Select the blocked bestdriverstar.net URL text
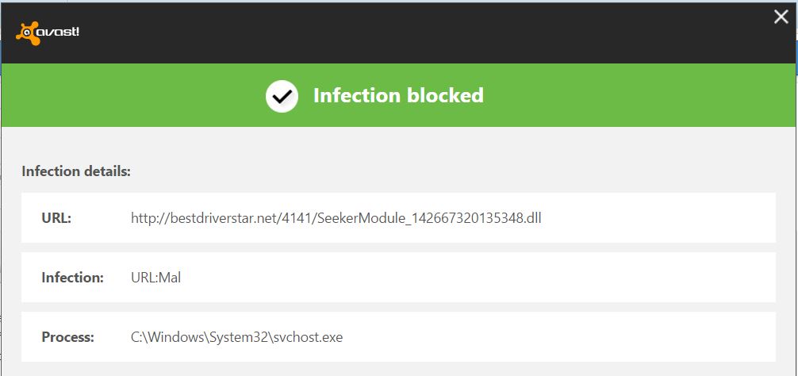798x376 pixels. tap(336, 219)
